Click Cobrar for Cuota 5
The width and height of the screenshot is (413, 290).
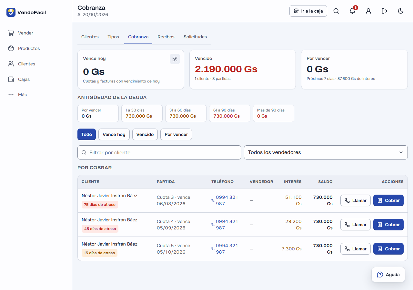tap(388, 249)
